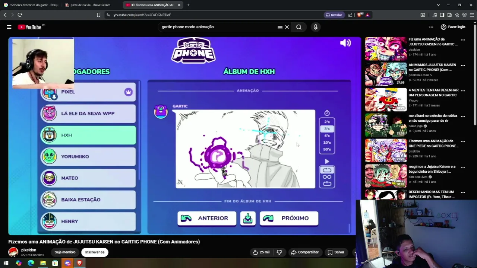Click Inscrever-se subscribe button
Image resolution: width=477 pixels, height=268 pixels.
pyautogui.click(x=95, y=252)
